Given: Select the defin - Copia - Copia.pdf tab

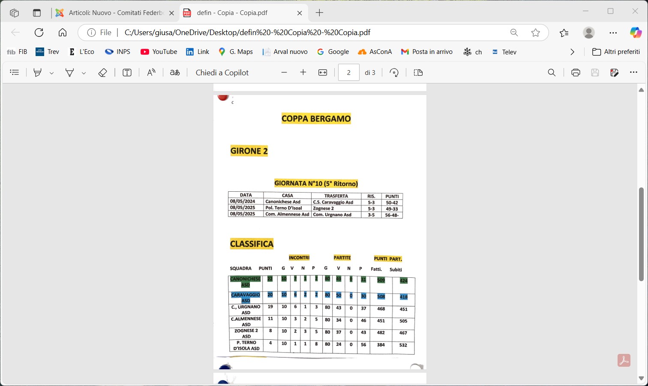Looking at the screenshot, I should (243, 13).
